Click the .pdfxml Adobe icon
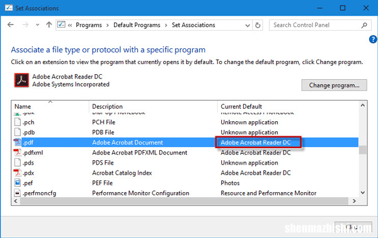 click(18, 153)
